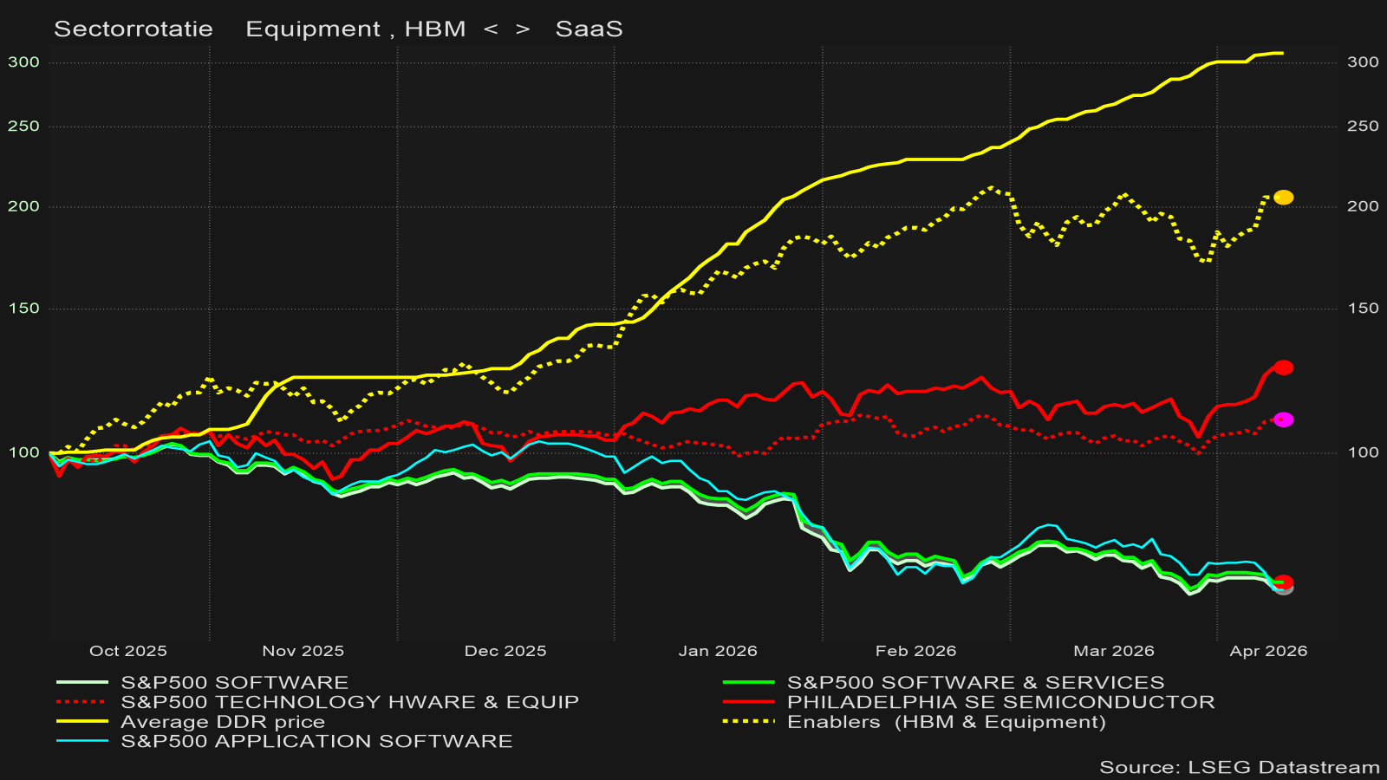This screenshot has height=780, width=1387.
Task: Click the orange endpoint dot of Enablers line
Action: pyautogui.click(x=1283, y=198)
